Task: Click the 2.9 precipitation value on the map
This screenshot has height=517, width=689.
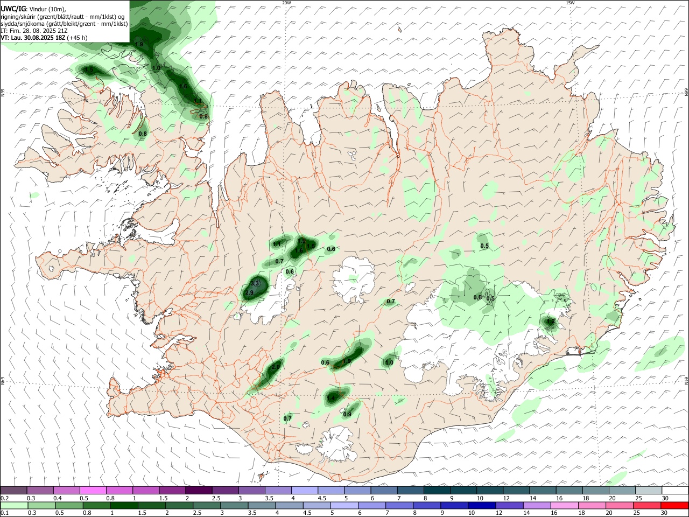Action: (249, 292)
